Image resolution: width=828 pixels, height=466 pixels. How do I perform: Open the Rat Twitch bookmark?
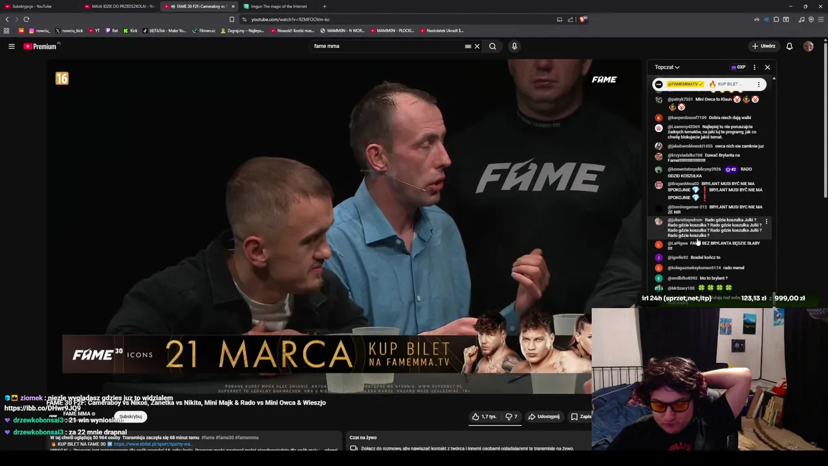pyautogui.click(x=112, y=30)
